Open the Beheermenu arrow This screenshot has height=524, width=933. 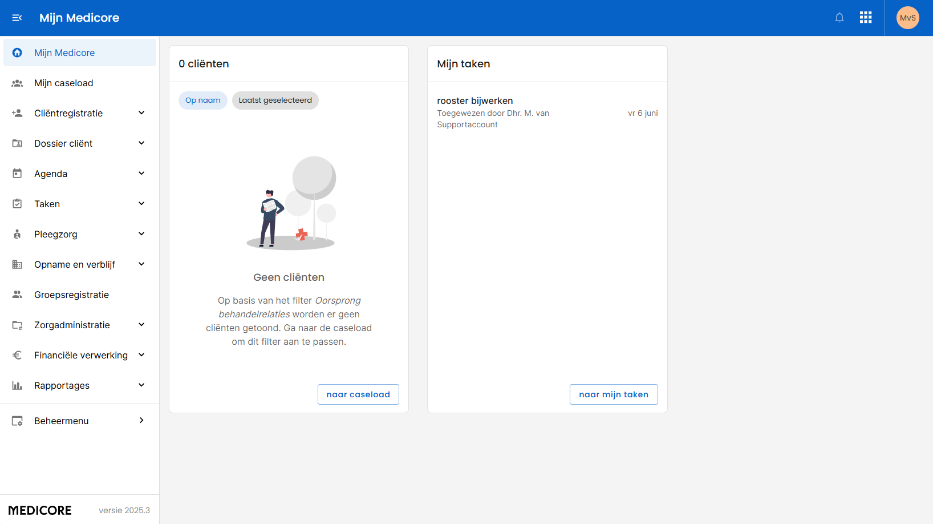[x=141, y=421]
